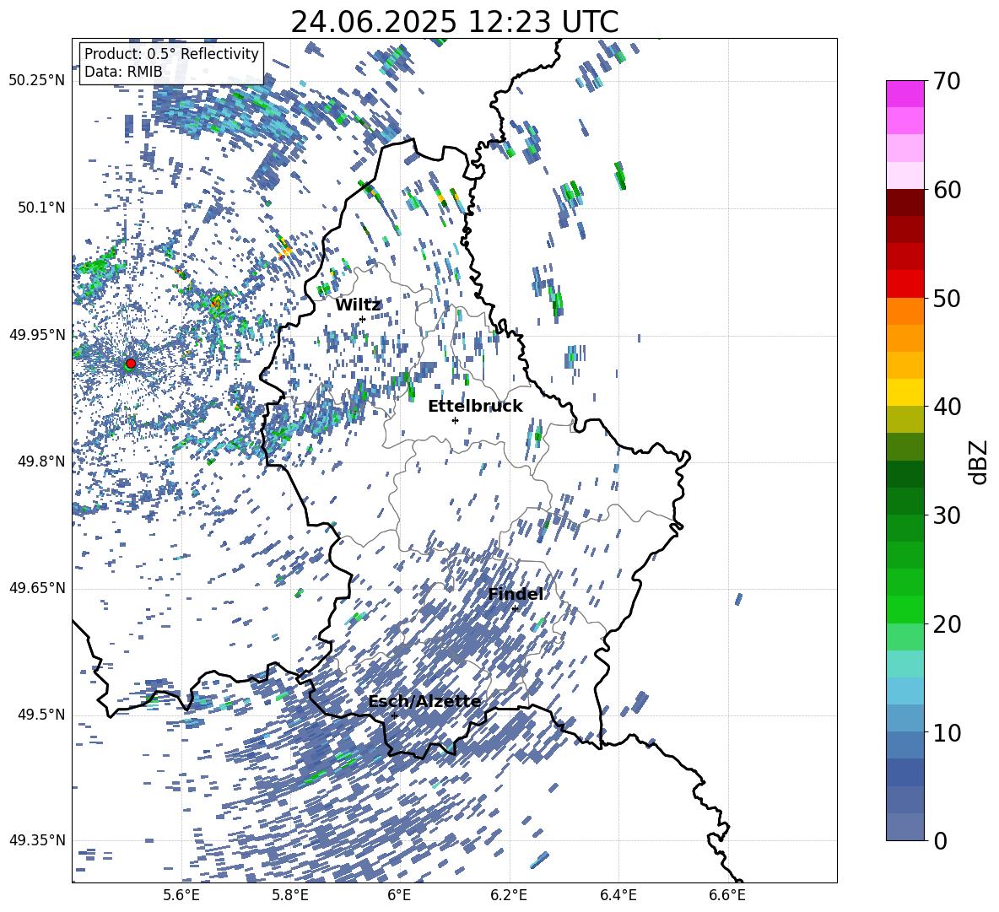This screenshot has height=912, width=999.
Task: Click the 49.35°N latitude label
Action: point(37,840)
